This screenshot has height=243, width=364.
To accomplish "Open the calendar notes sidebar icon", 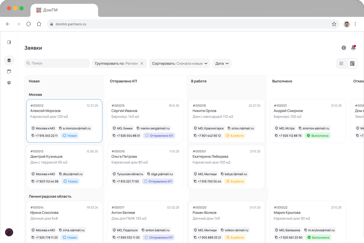I will (x=9, y=71).
